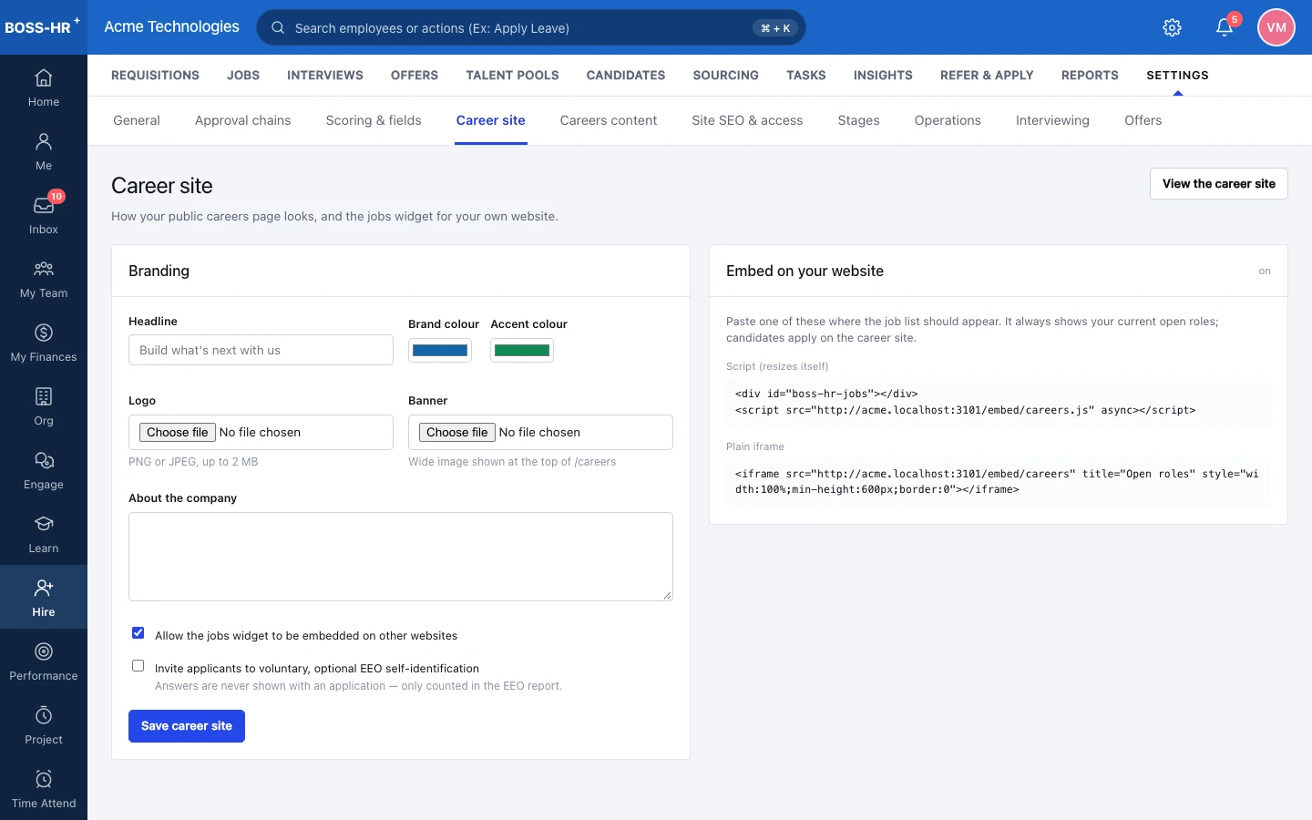Pick the green Accent colour swatch
The image size is (1312, 820).
pos(522,351)
